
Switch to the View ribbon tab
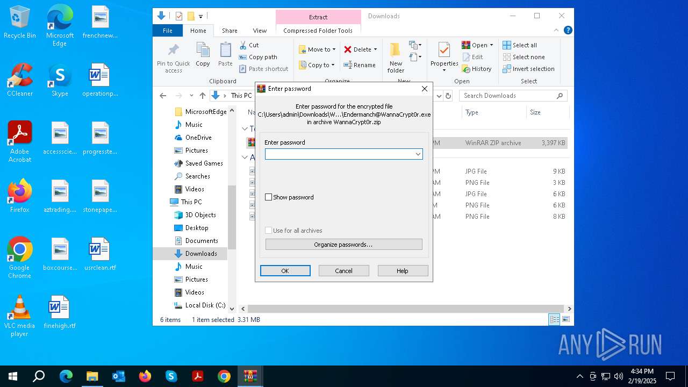click(260, 31)
